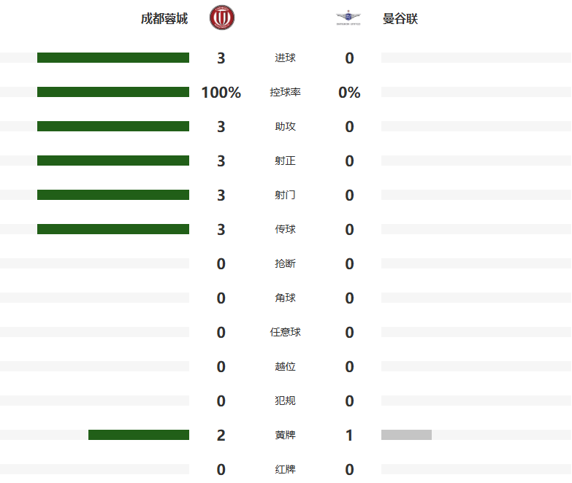The height and width of the screenshot is (483, 572).
Task: Click the green 控球率 possession bar
Action: click(113, 92)
